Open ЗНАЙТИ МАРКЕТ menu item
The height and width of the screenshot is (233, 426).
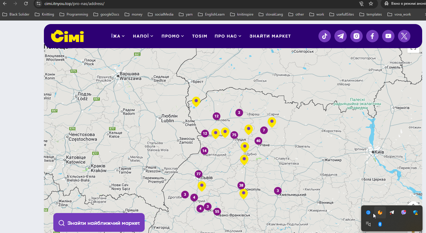coord(270,36)
